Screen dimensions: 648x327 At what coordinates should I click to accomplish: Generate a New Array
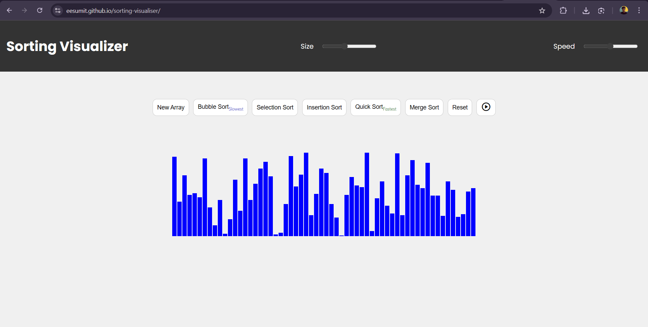click(171, 107)
